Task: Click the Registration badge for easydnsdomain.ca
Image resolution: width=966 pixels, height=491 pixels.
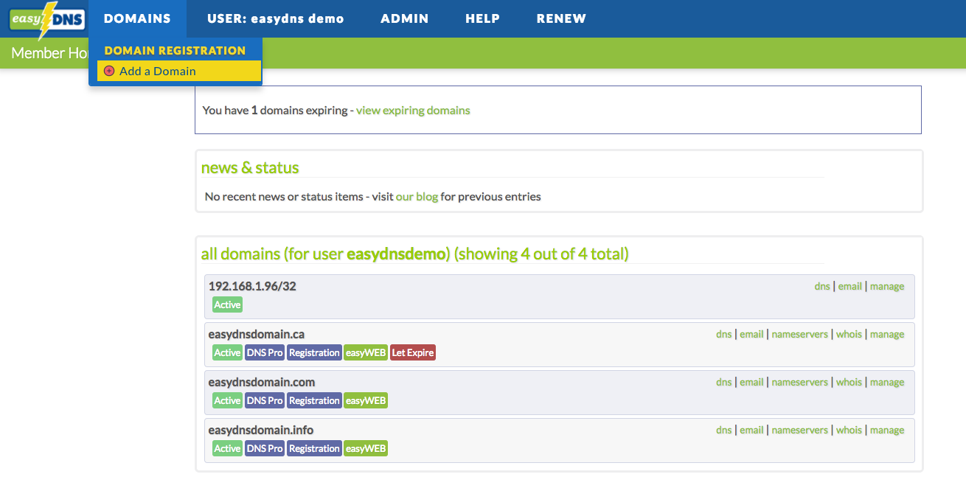Action: pyautogui.click(x=314, y=353)
